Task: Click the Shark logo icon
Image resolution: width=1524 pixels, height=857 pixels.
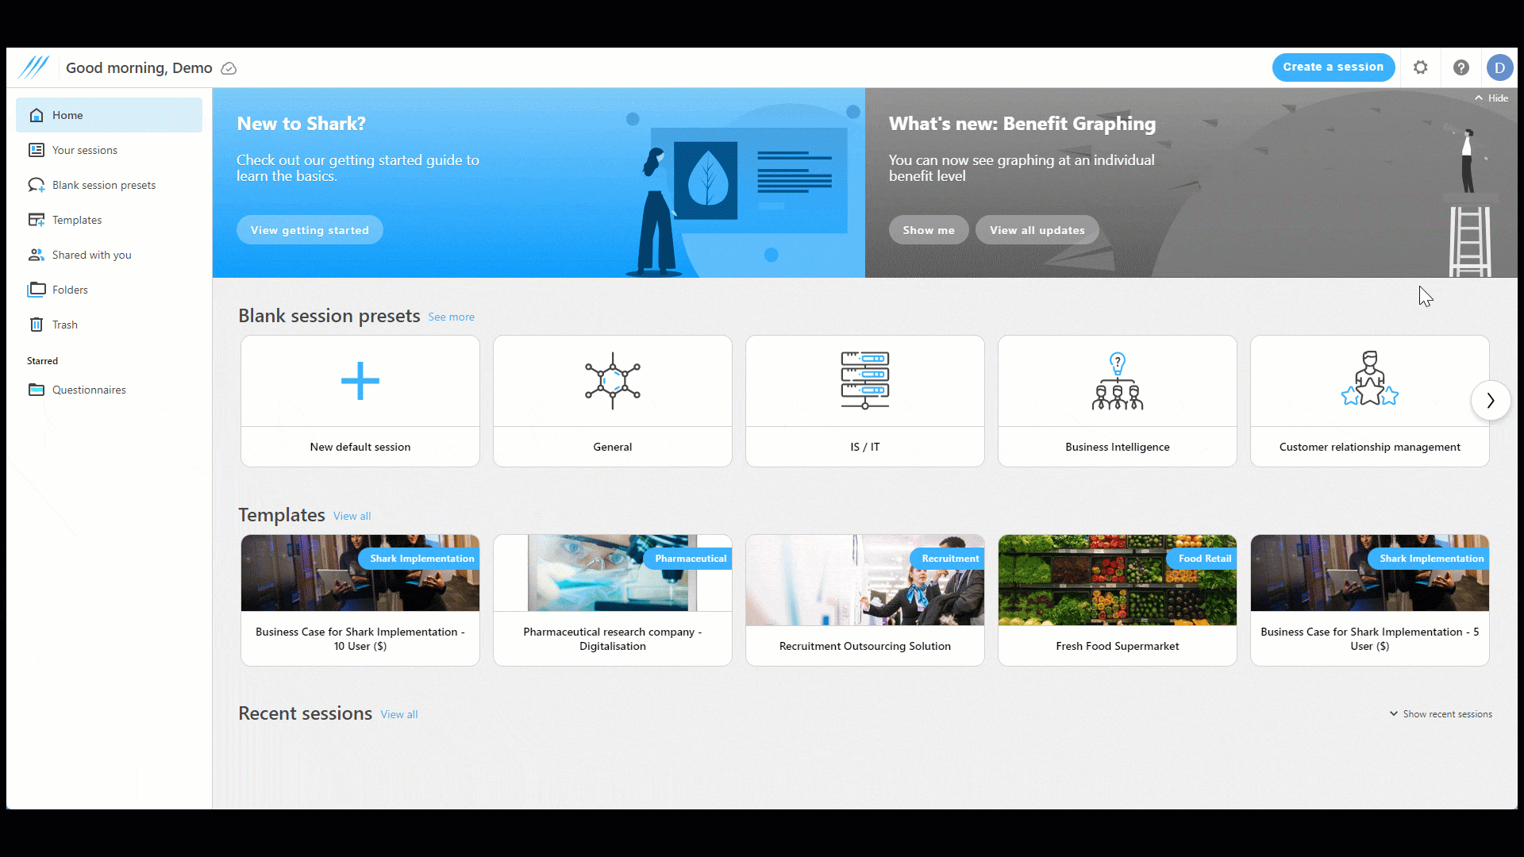Action: (34, 67)
